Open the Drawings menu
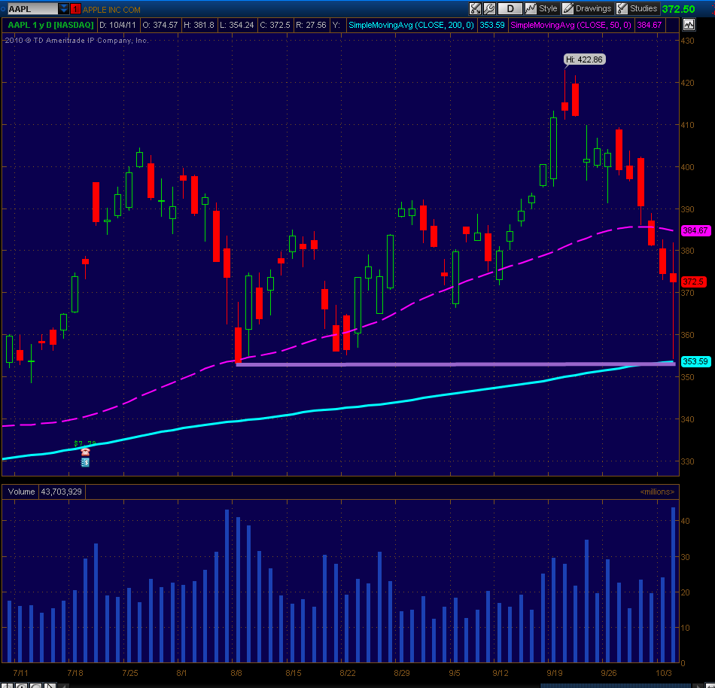 (587, 9)
